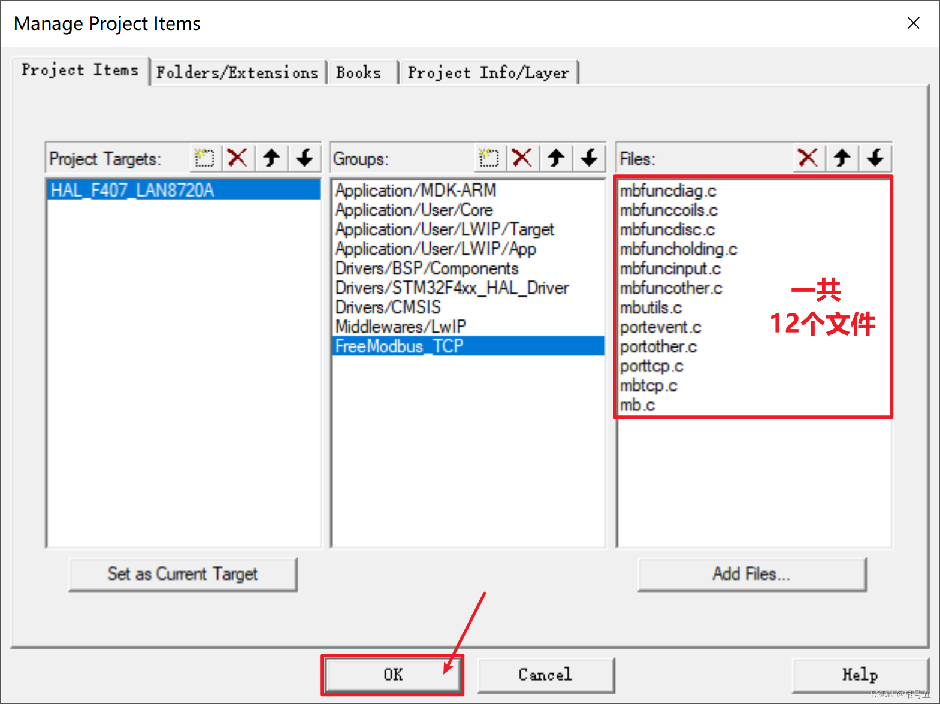Select the Middlewares/LwIP group
940x704 pixels.
[468, 327]
